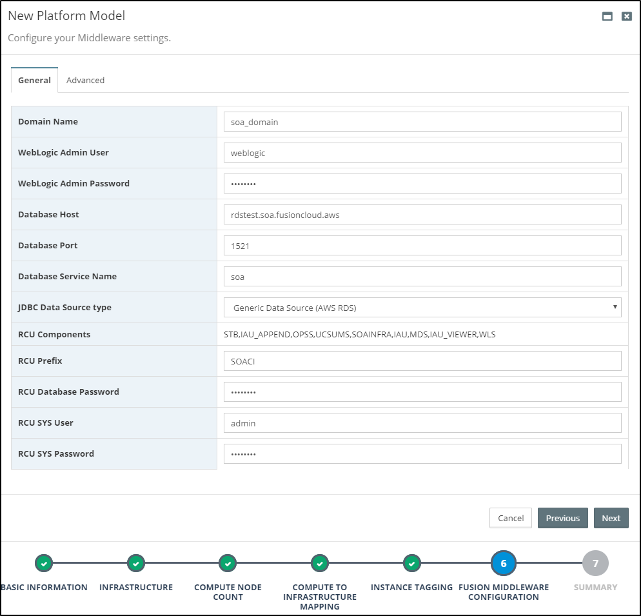Open the JDBC Data Source type dropdown

click(422, 307)
